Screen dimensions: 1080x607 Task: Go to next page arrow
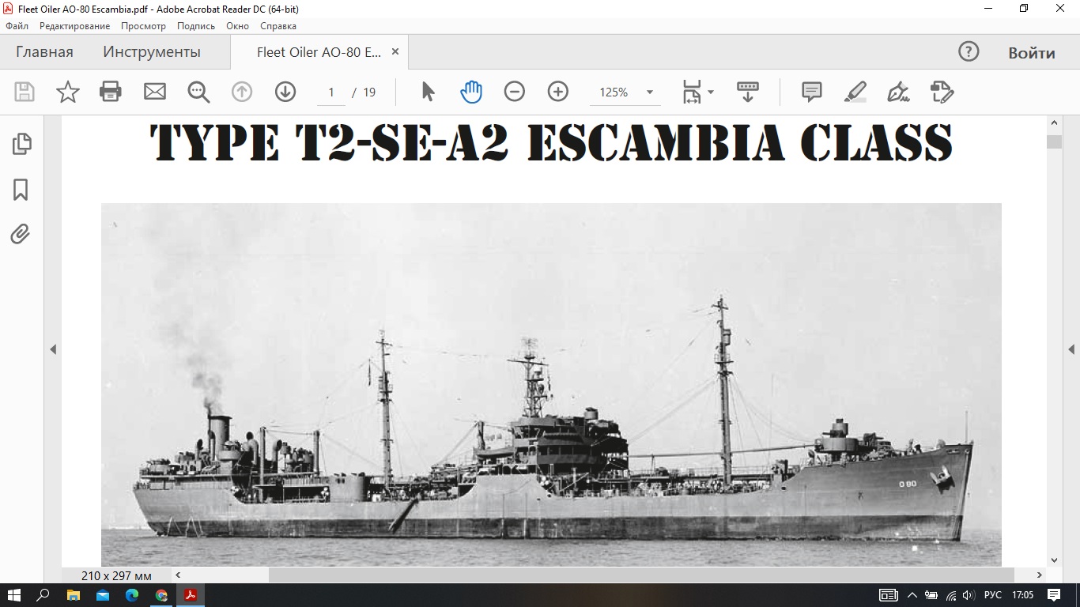(285, 92)
